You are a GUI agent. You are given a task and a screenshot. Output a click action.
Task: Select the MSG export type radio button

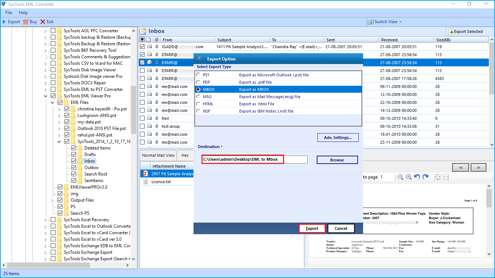(x=198, y=96)
